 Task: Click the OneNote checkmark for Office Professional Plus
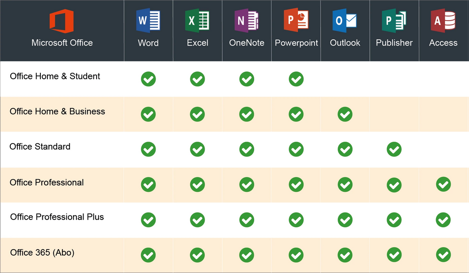point(247,220)
